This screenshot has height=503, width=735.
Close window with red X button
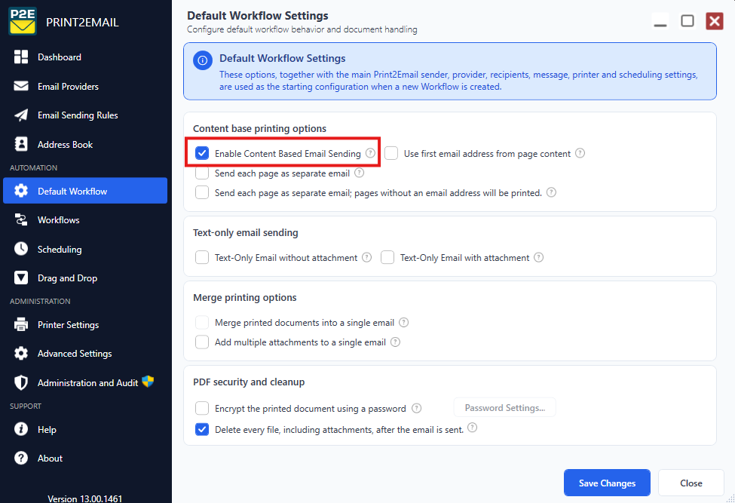coord(715,21)
